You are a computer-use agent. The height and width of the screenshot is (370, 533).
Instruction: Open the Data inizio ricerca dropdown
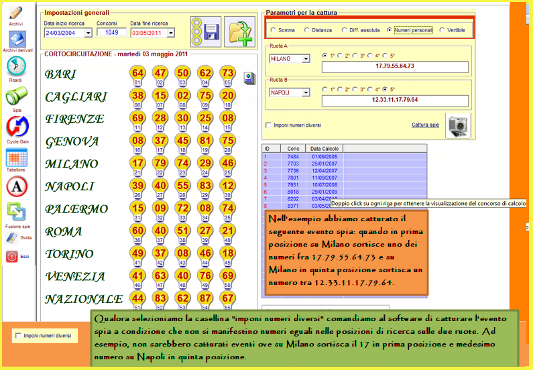[88, 33]
